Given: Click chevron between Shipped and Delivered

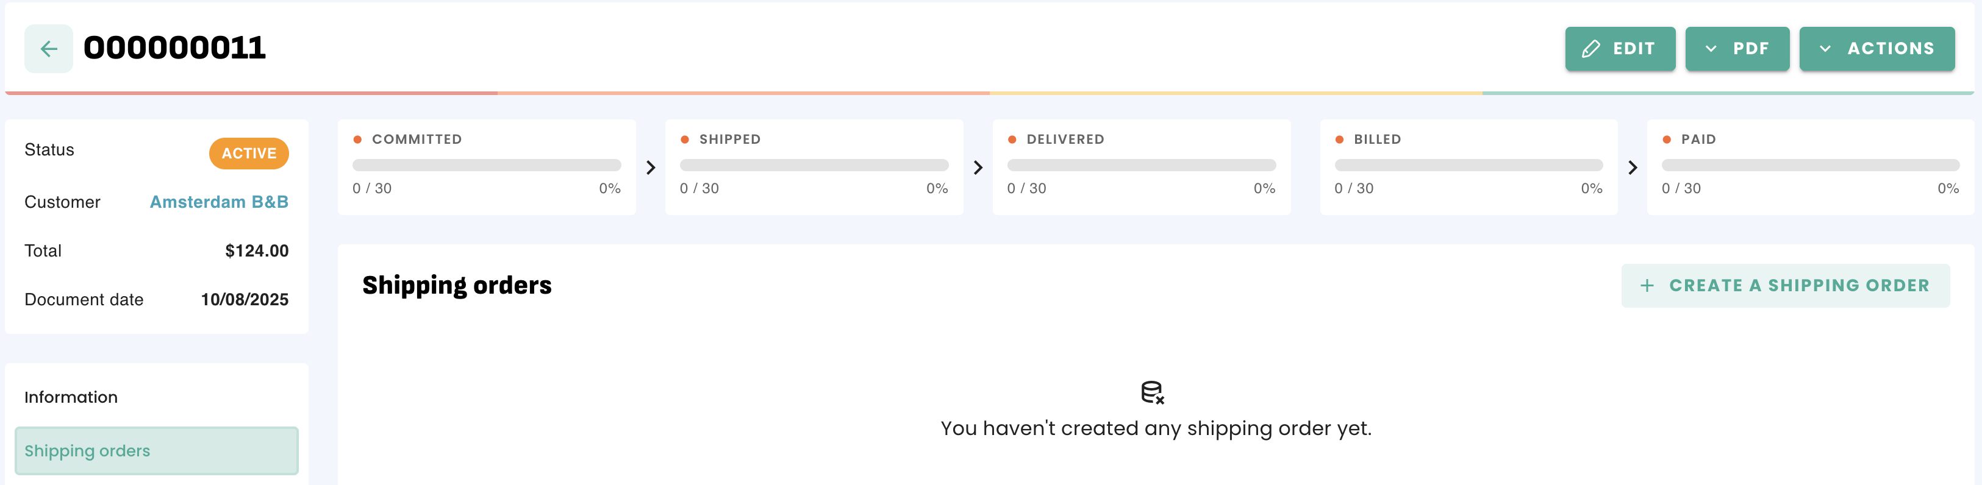Looking at the screenshot, I should [978, 168].
